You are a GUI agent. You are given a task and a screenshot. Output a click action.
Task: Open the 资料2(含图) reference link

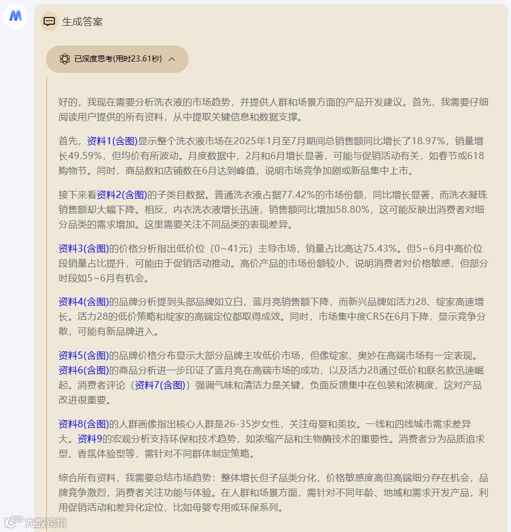click(x=122, y=195)
